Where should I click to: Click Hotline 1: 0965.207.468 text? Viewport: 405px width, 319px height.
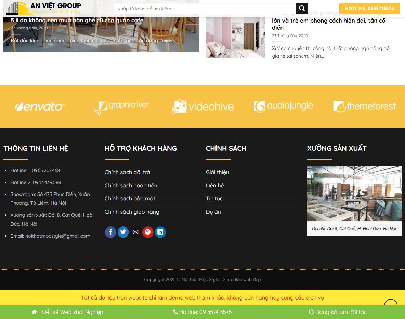pyautogui.click(x=35, y=170)
